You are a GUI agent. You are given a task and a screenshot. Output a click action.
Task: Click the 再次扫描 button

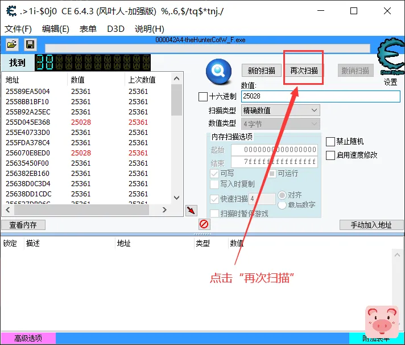click(x=304, y=70)
